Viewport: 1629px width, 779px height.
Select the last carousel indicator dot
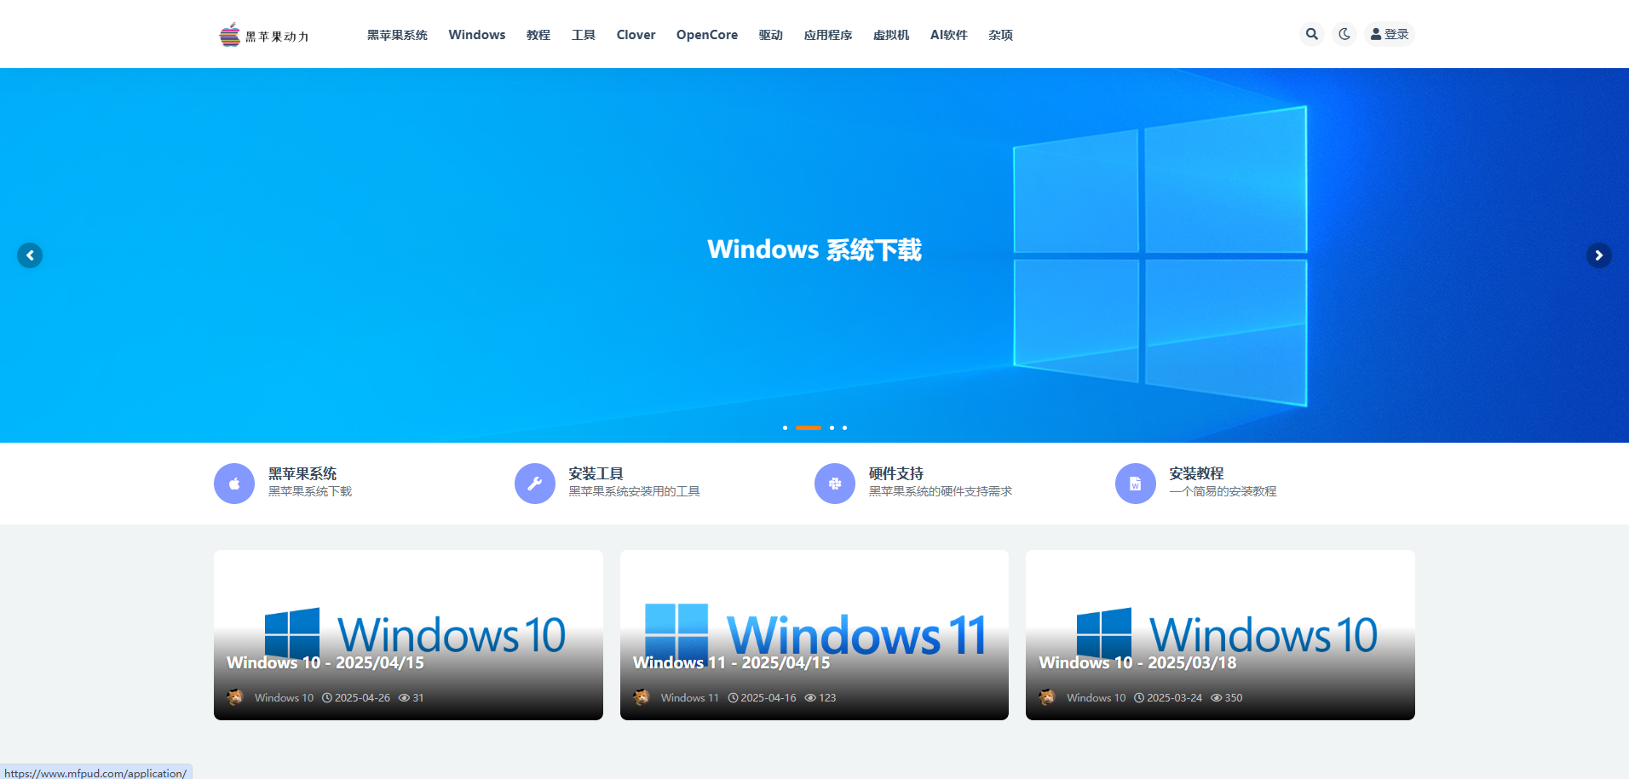pos(844,427)
